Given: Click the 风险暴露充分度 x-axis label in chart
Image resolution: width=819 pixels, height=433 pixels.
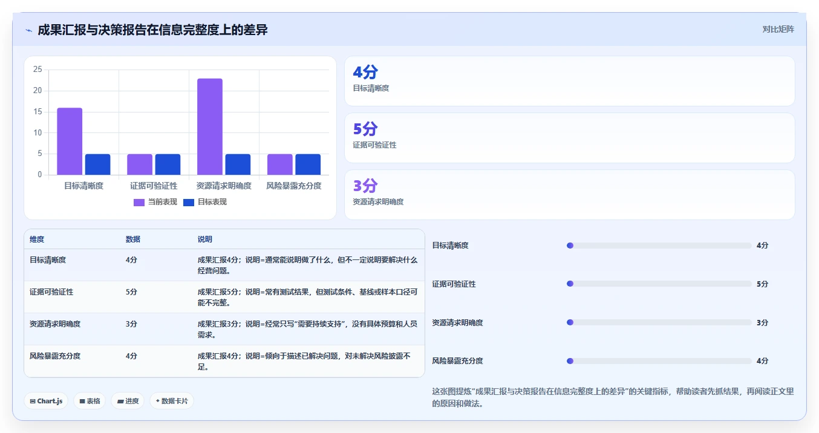Looking at the screenshot, I should click(294, 186).
